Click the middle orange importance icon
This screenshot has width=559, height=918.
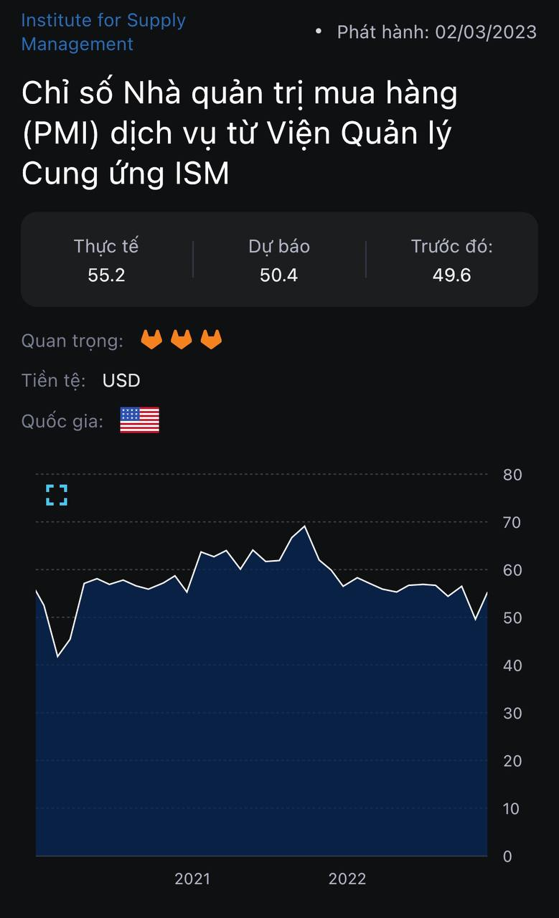tap(181, 340)
